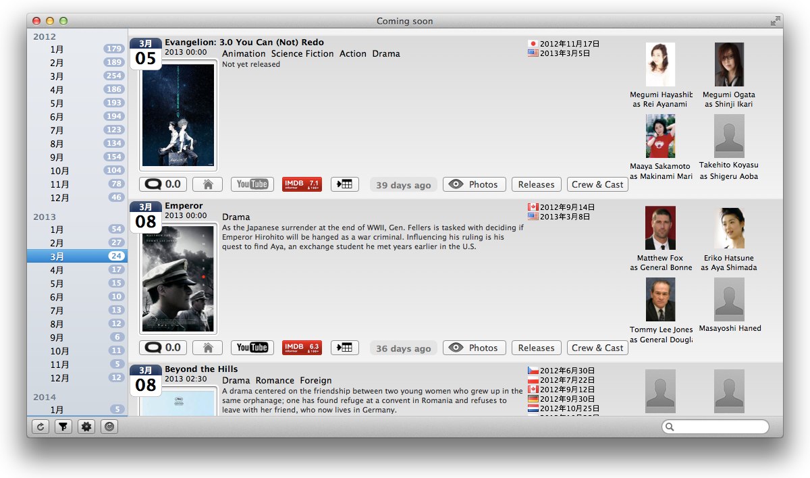The width and height of the screenshot is (810, 478).
Task: Select 2012 12月 with 46 movies
Action: tap(77, 198)
